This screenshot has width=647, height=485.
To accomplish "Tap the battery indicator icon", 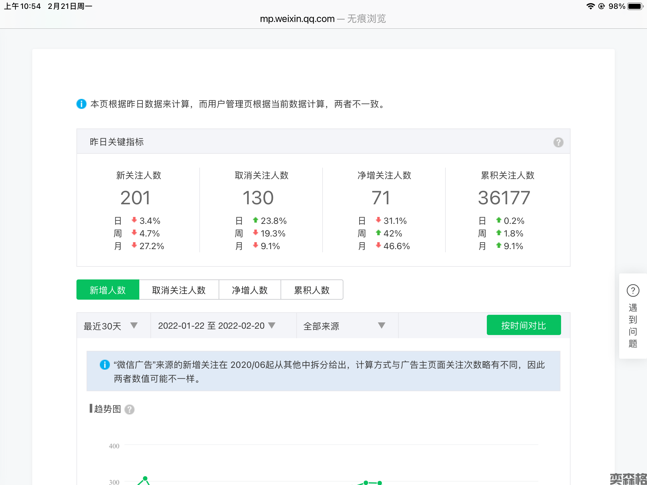I will click(x=635, y=6).
